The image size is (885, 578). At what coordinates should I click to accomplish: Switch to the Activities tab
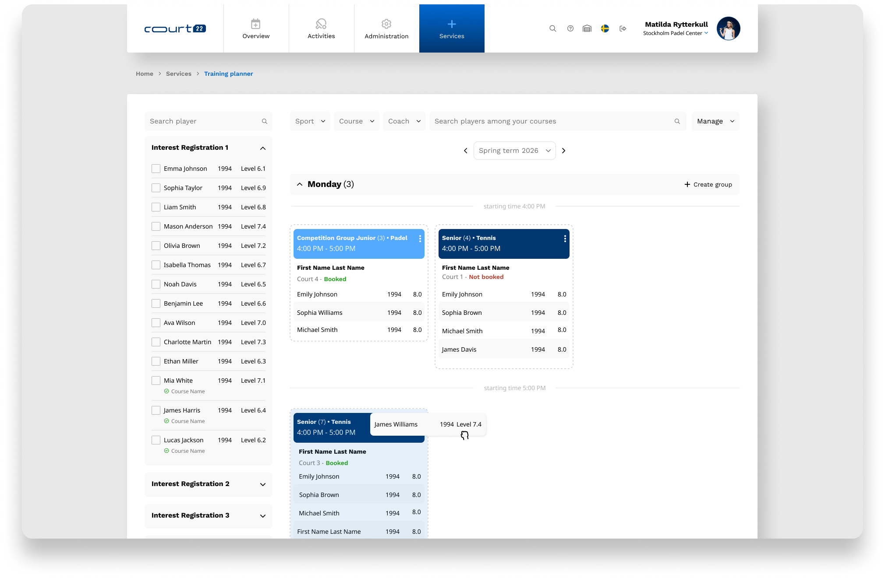(321, 28)
